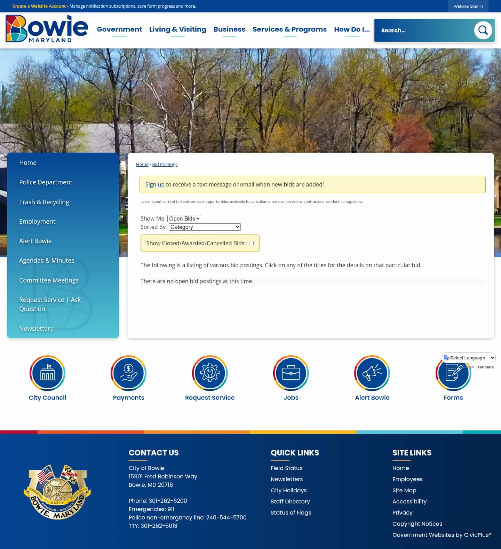The width and height of the screenshot is (501, 549).
Task: Select Employment in the sidebar
Action: tap(37, 221)
